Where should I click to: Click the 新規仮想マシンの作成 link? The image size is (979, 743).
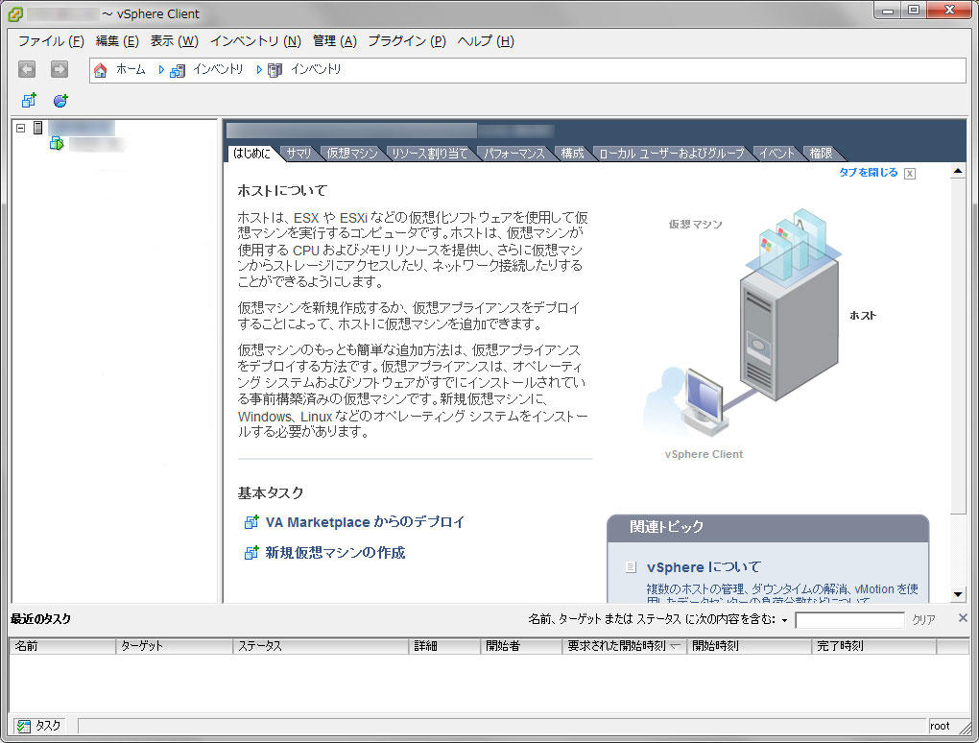(335, 553)
